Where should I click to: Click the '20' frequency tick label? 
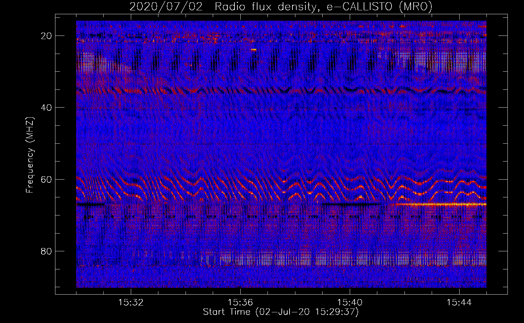pyautogui.click(x=47, y=36)
